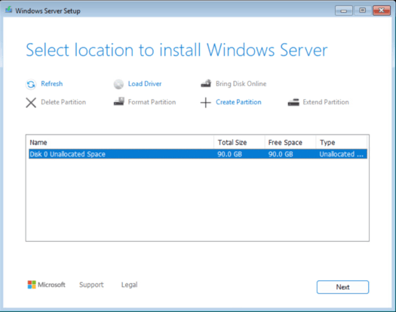The height and width of the screenshot is (312, 396).
Task: Click the Load Driver disc icon
Action: tap(118, 84)
